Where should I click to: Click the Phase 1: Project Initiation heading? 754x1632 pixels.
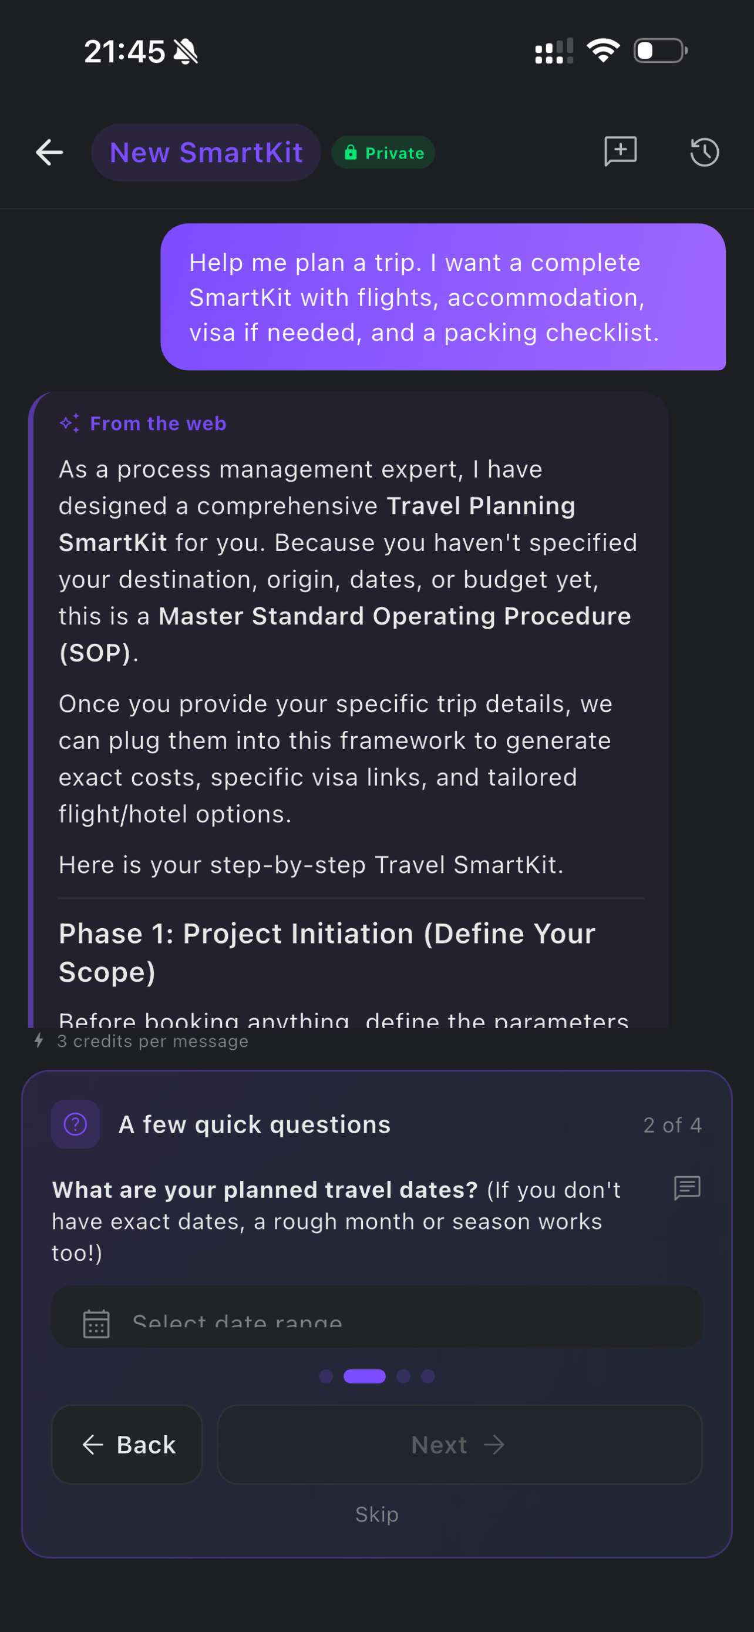327,953
